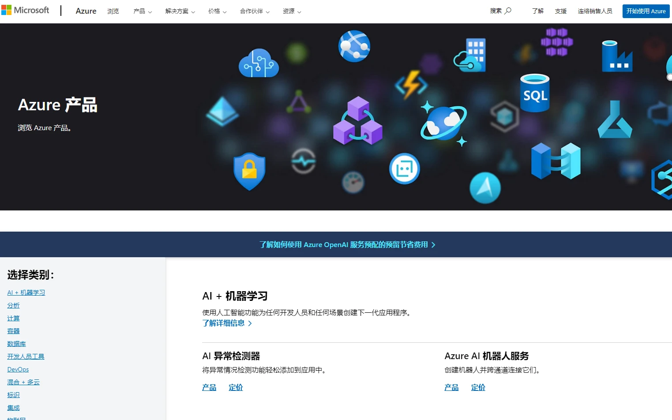
Task: Open the 浏览 menu item
Action: point(113,11)
